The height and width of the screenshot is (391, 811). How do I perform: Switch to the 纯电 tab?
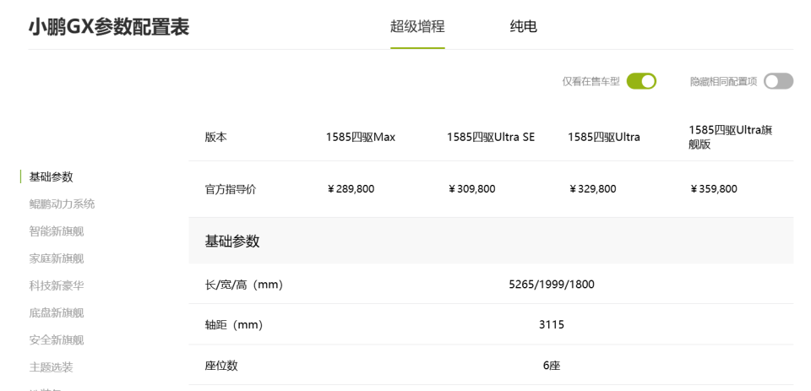[x=524, y=26]
